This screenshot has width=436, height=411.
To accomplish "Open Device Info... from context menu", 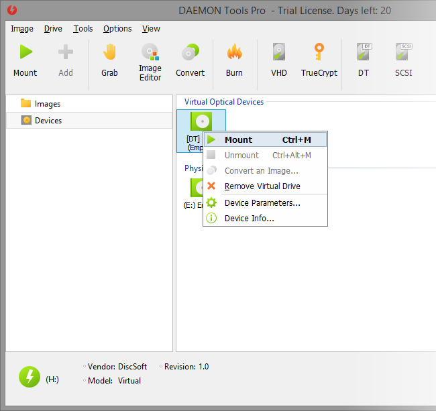I will tap(265, 218).
